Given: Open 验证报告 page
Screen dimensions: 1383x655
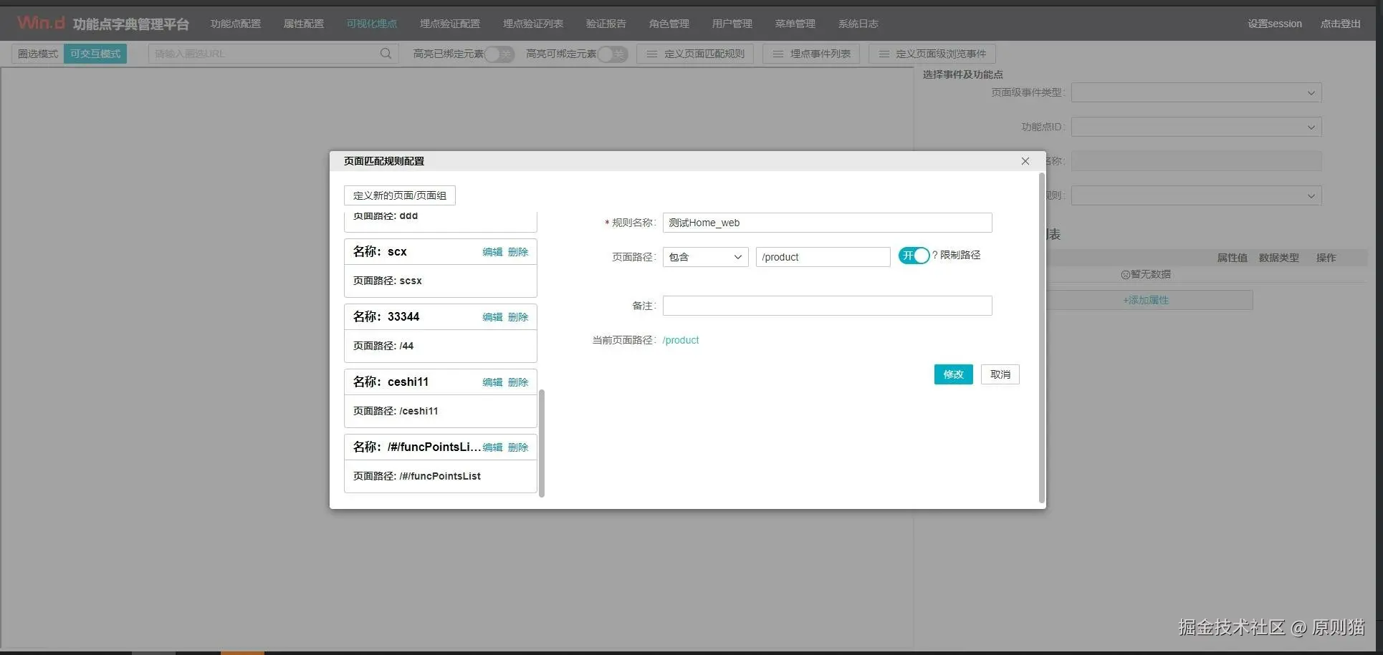Looking at the screenshot, I should [606, 24].
